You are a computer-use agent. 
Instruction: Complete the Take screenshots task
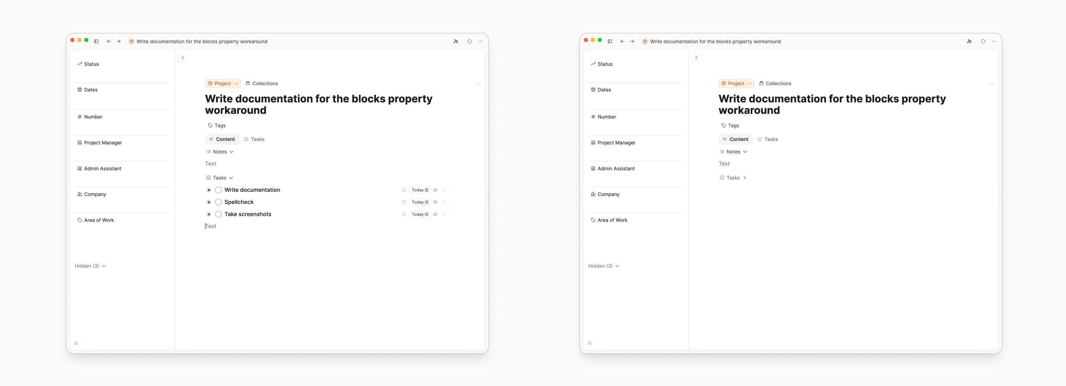click(219, 214)
